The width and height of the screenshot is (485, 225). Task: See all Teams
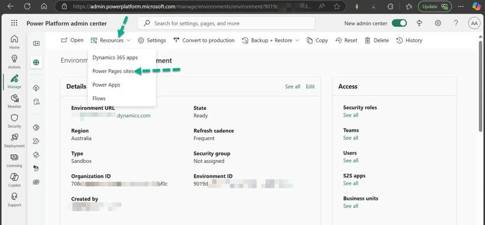click(351, 138)
